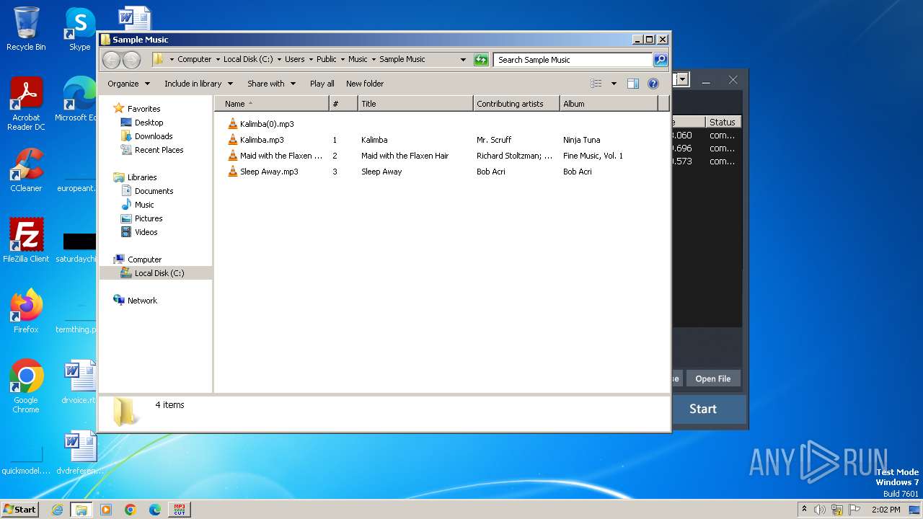Screen dimensions: 923x519
Task: Sort by the Name column header
Action: coord(272,104)
